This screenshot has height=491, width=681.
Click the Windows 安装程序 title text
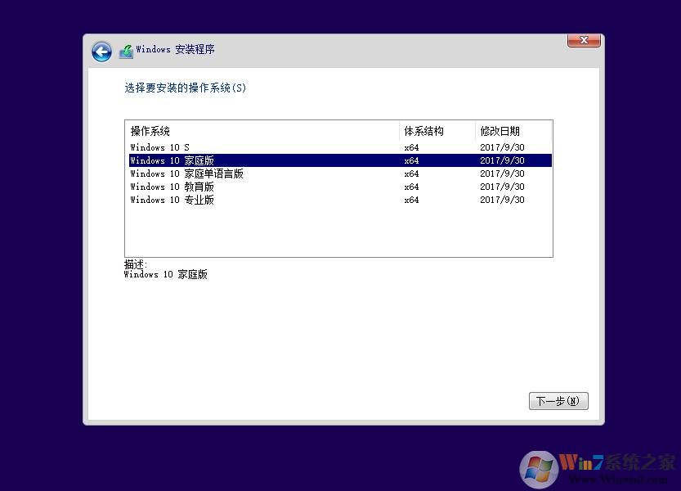pos(176,49)
